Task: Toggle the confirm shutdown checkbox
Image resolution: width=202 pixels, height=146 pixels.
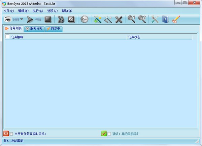Action: click(109, 134)
